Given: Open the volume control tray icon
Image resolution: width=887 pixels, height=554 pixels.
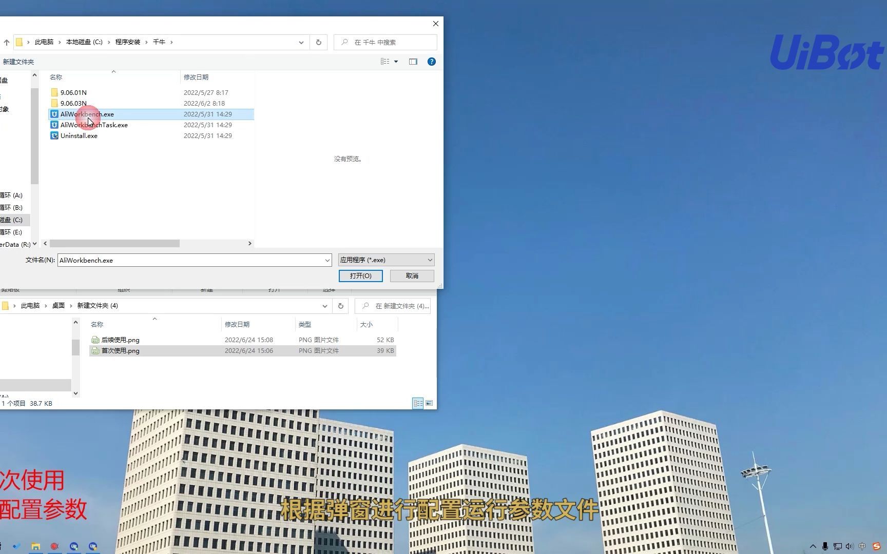Looking at the screenshot, I should 850,547.
